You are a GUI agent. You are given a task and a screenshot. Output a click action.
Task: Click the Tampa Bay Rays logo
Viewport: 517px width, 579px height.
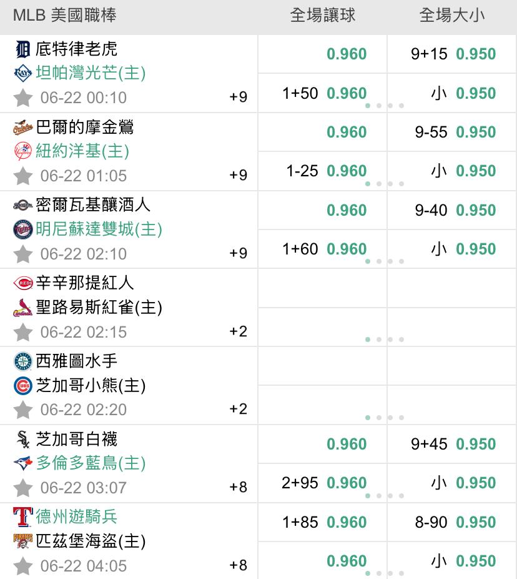pyautogui.click(x=23, y=73)
